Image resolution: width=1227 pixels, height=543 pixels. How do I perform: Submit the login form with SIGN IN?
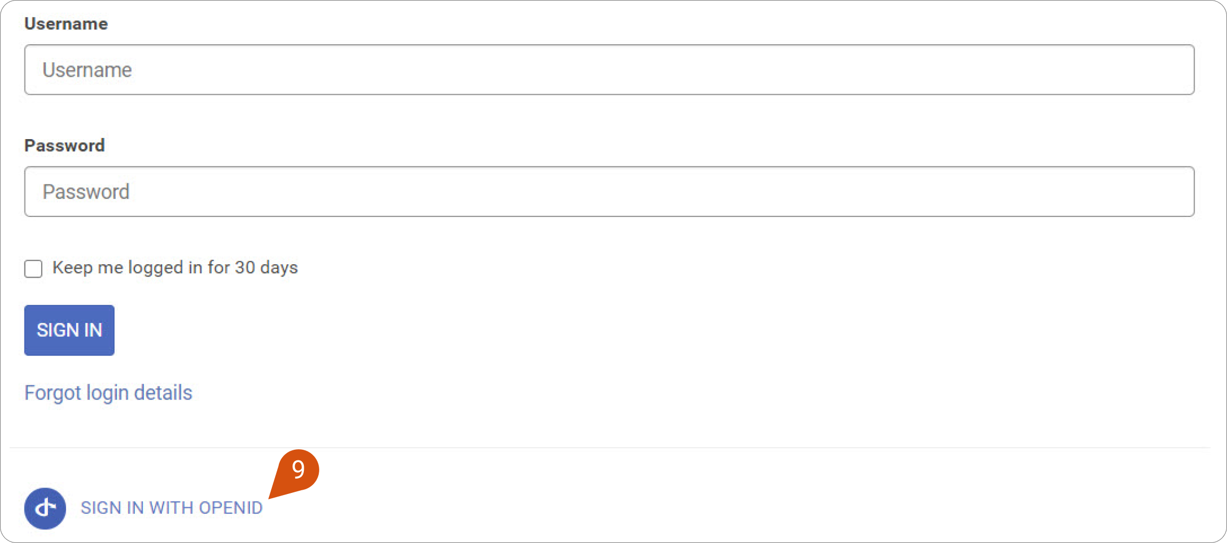(69, 330)
